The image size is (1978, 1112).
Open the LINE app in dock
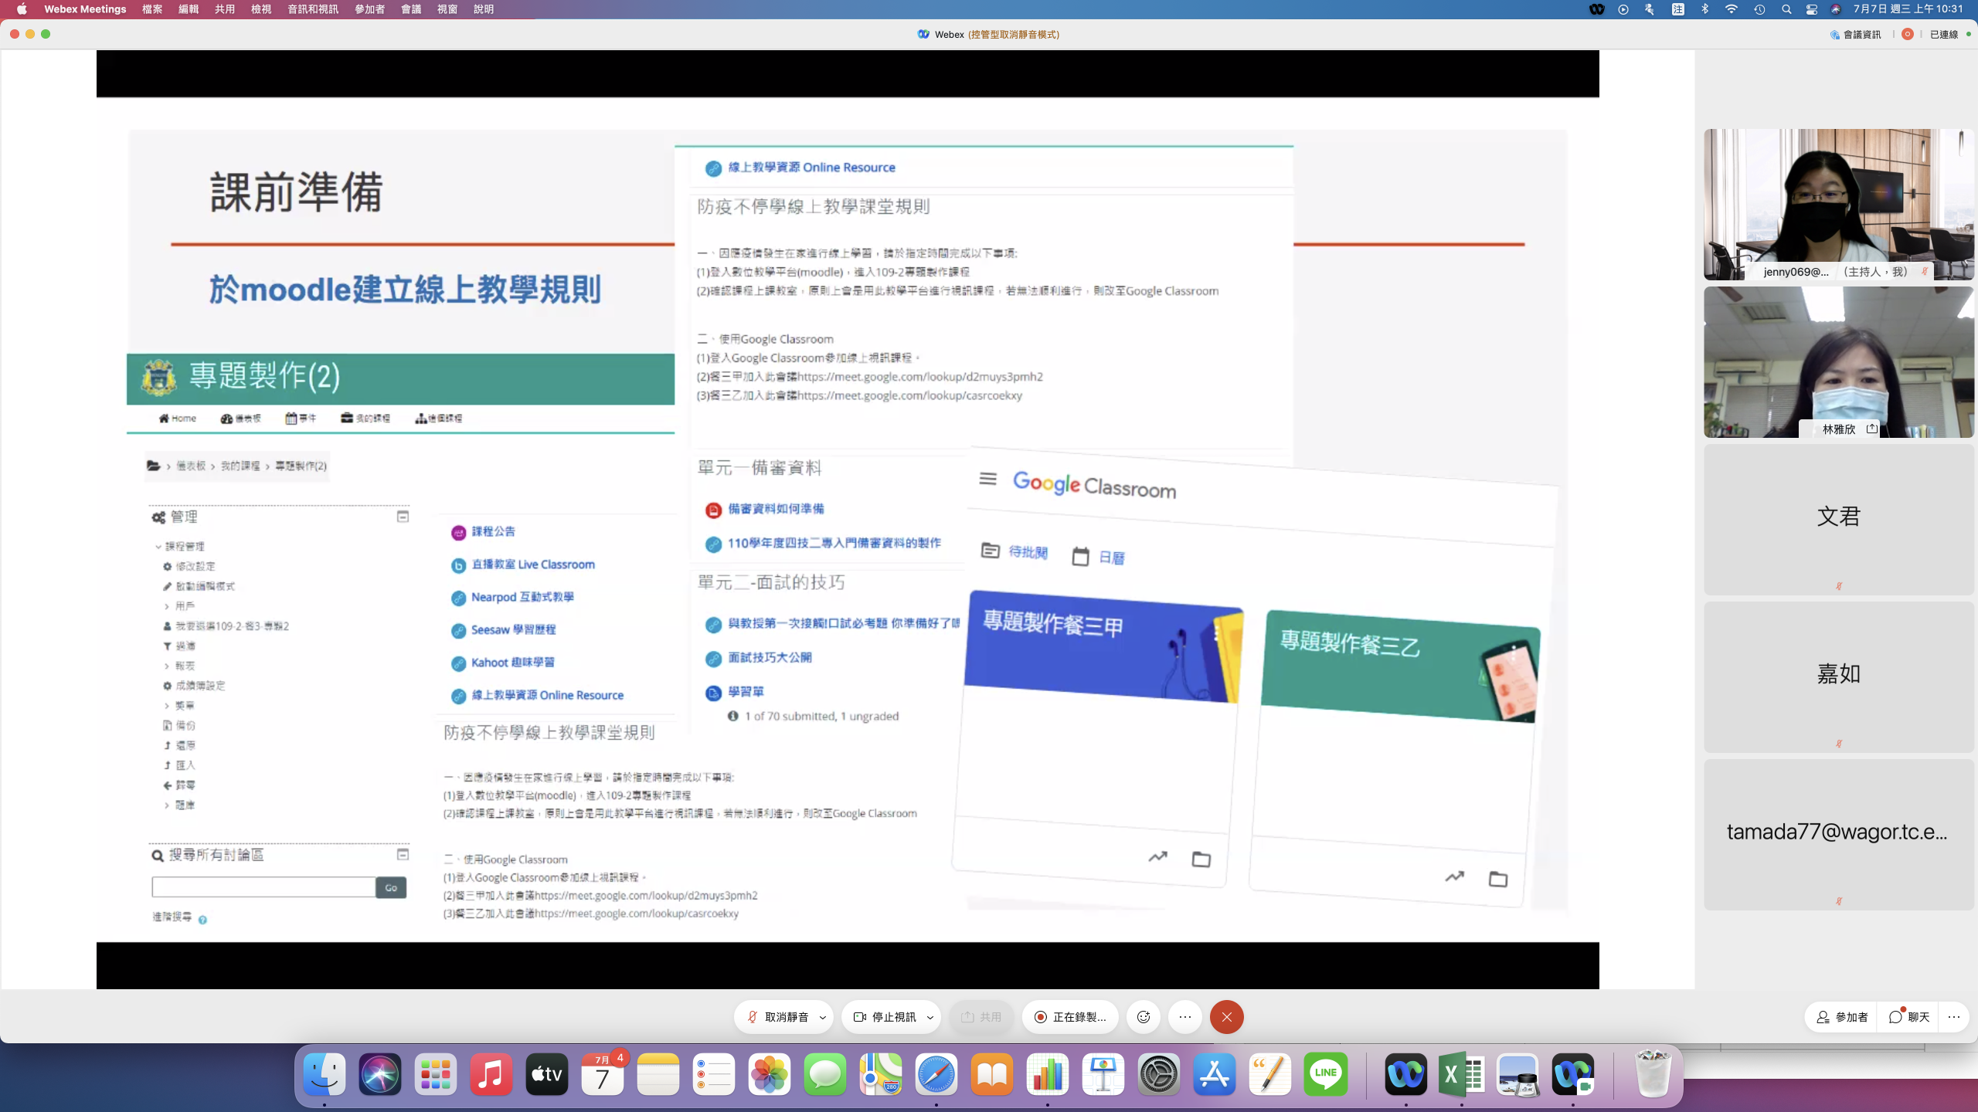click(x=1325, y=1073)
